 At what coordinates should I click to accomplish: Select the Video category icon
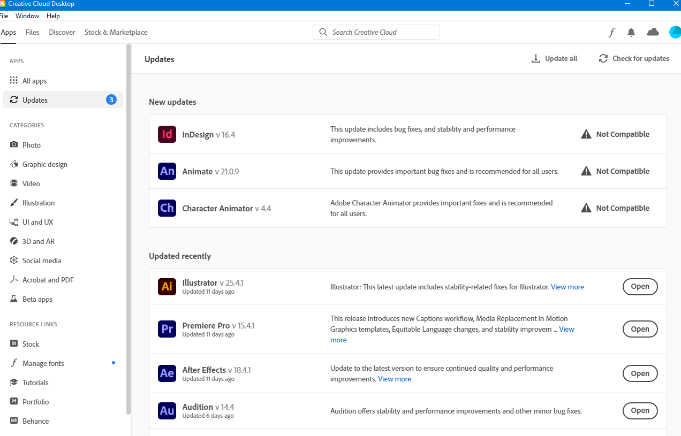(x=14, y=183)
